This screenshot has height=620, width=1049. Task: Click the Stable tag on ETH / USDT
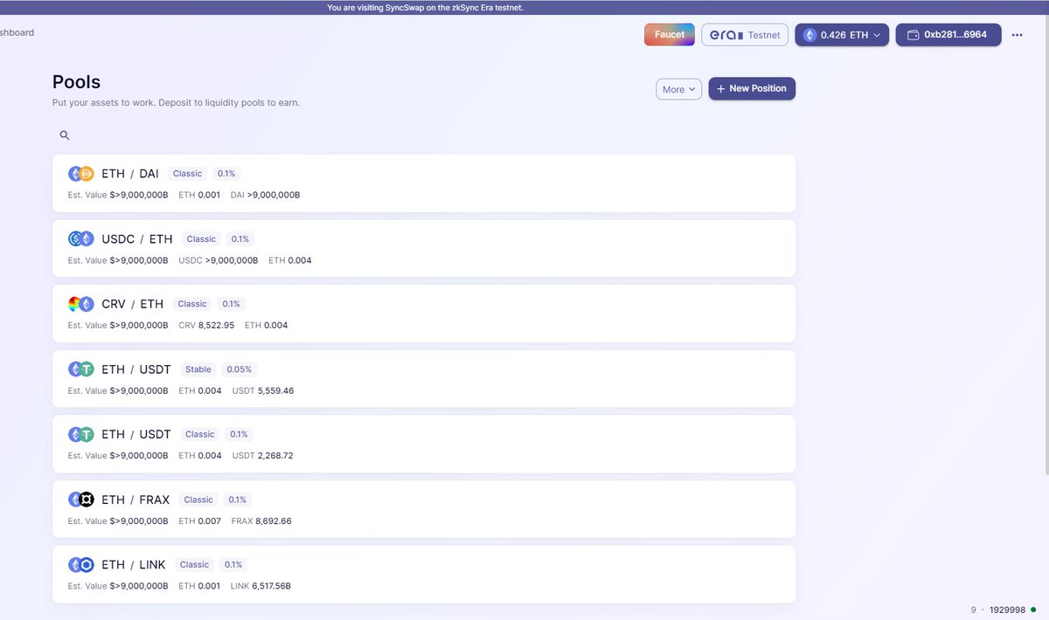pos(198,369)
